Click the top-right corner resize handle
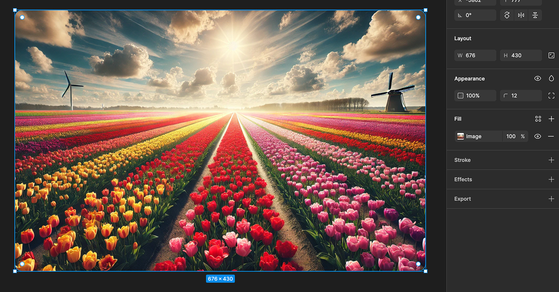 (x=425, y=10)
